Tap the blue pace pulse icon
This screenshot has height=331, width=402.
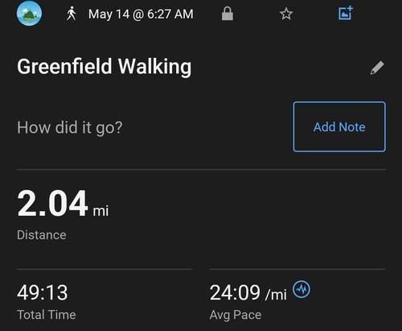pos(301,289)
